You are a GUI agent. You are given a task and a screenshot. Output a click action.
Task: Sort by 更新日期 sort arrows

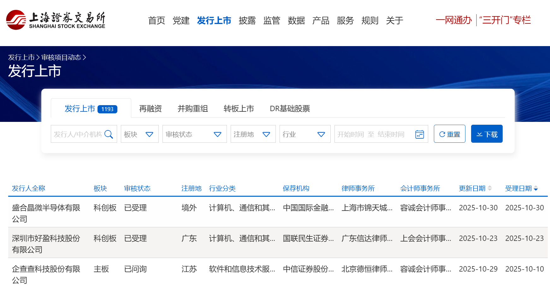point(490,188)
